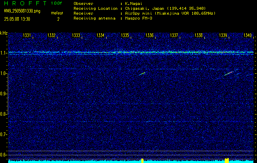Image resolution: width=257 pixels, height=163 pixels.
Task: Click the 1.1 kHz frequency axis label
Action: click(x=3, y=53)
